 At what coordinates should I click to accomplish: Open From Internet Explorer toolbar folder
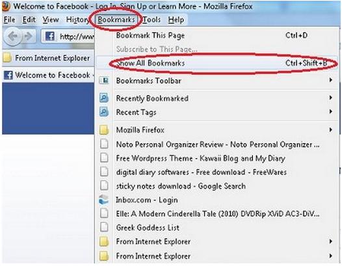coord(47,58)
